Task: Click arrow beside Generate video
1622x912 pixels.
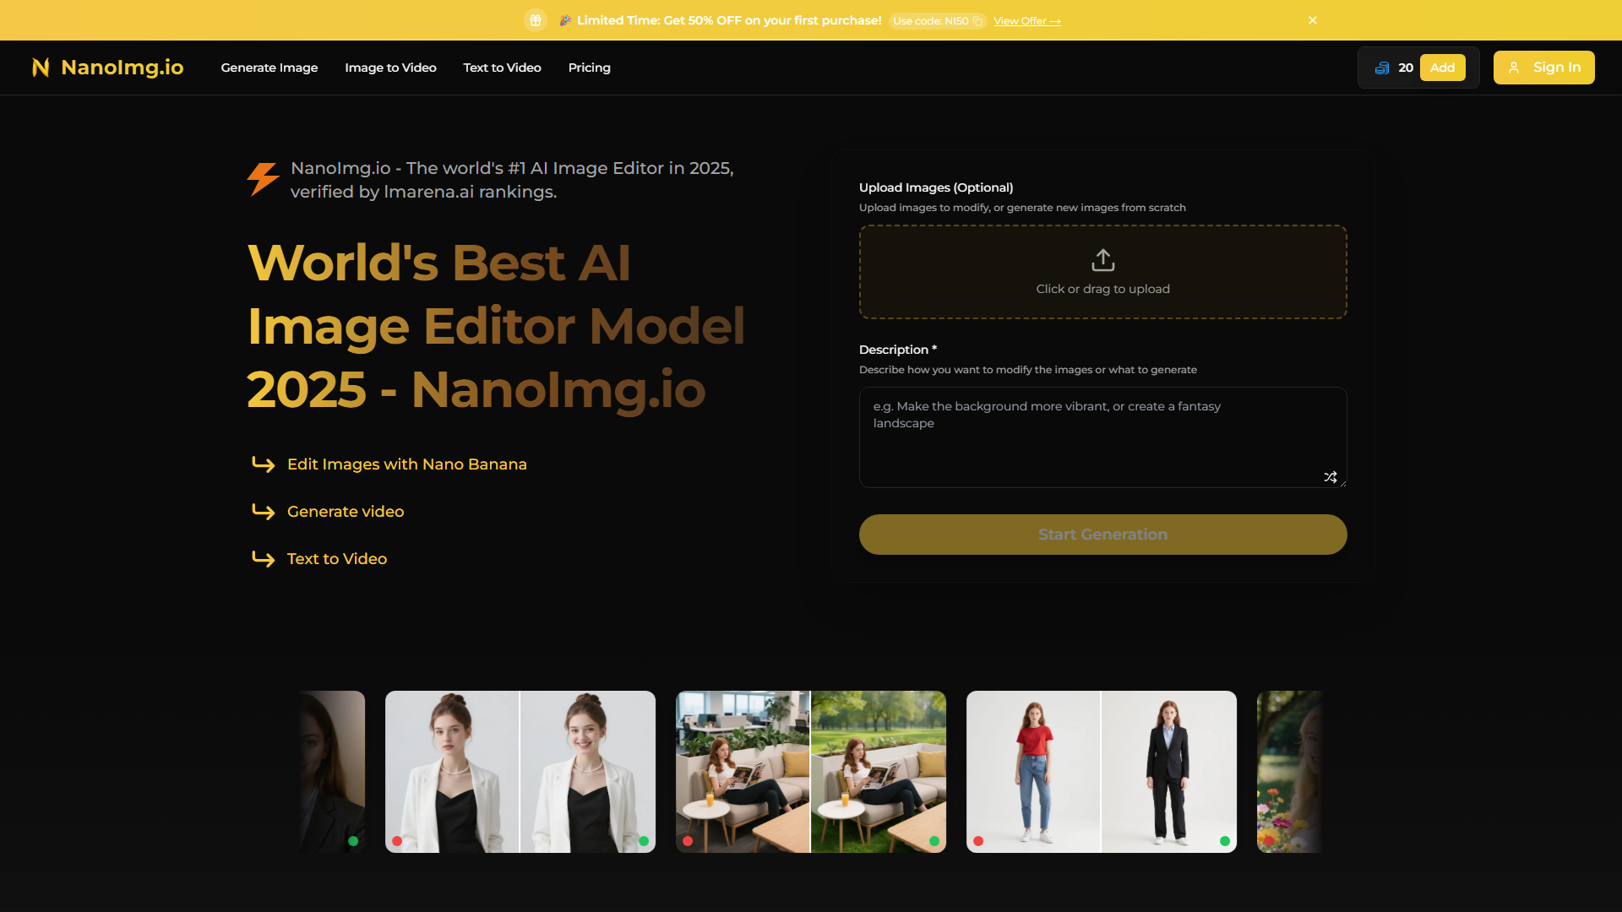Action: pyautogui.click(x=264, y=512)
